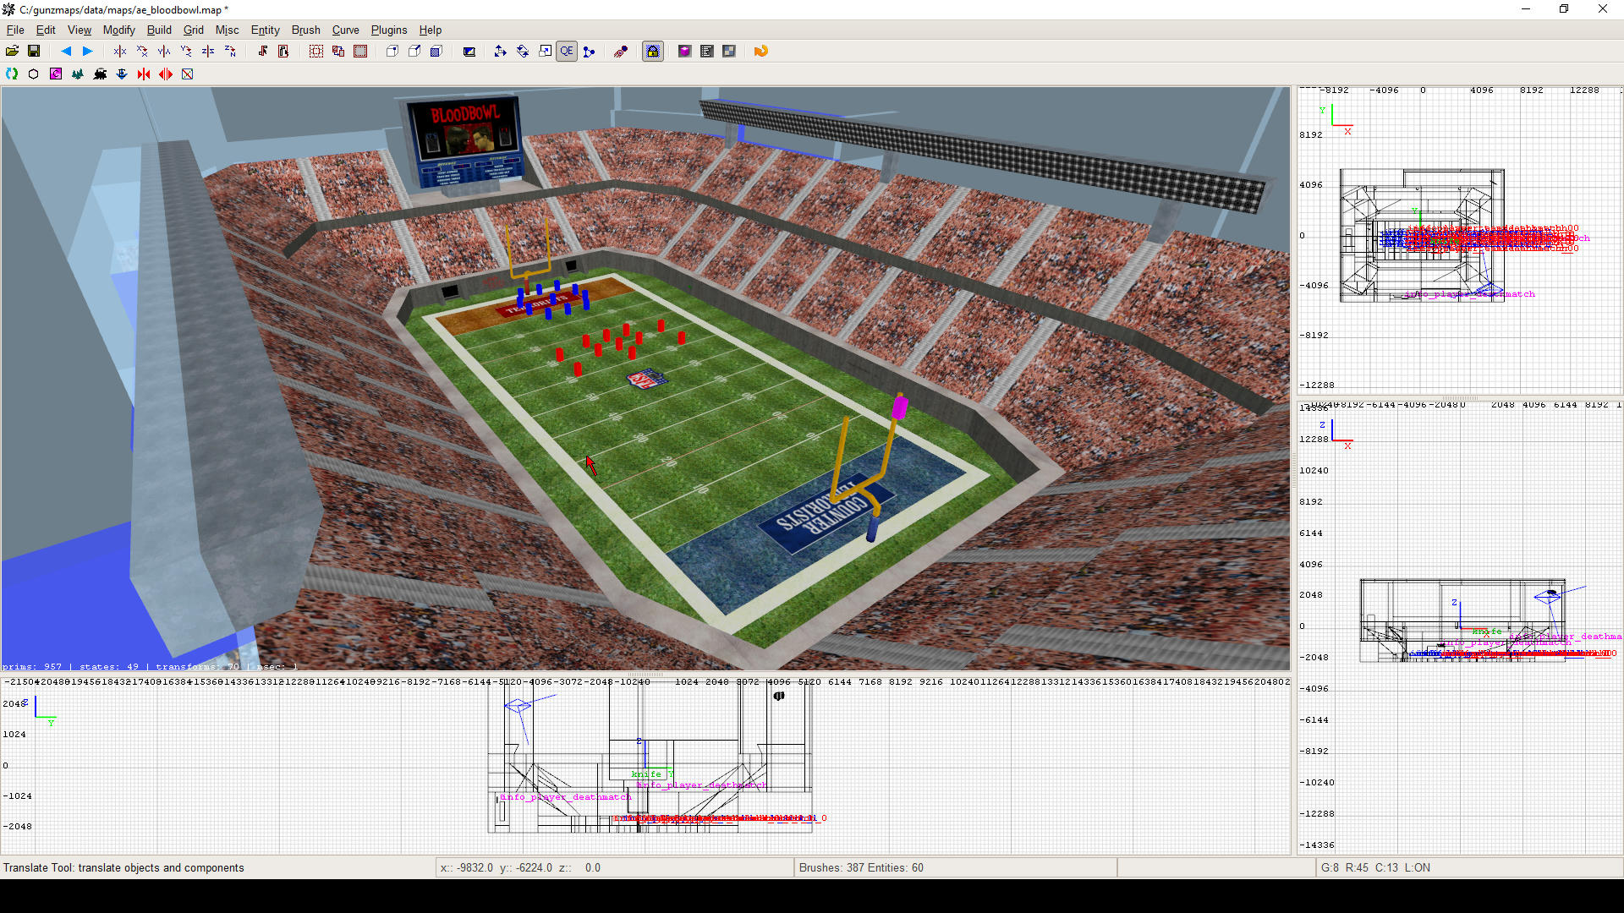Expand the Curve menu
Viewport: 1624px width, 913px height.
tap(345, 30)
